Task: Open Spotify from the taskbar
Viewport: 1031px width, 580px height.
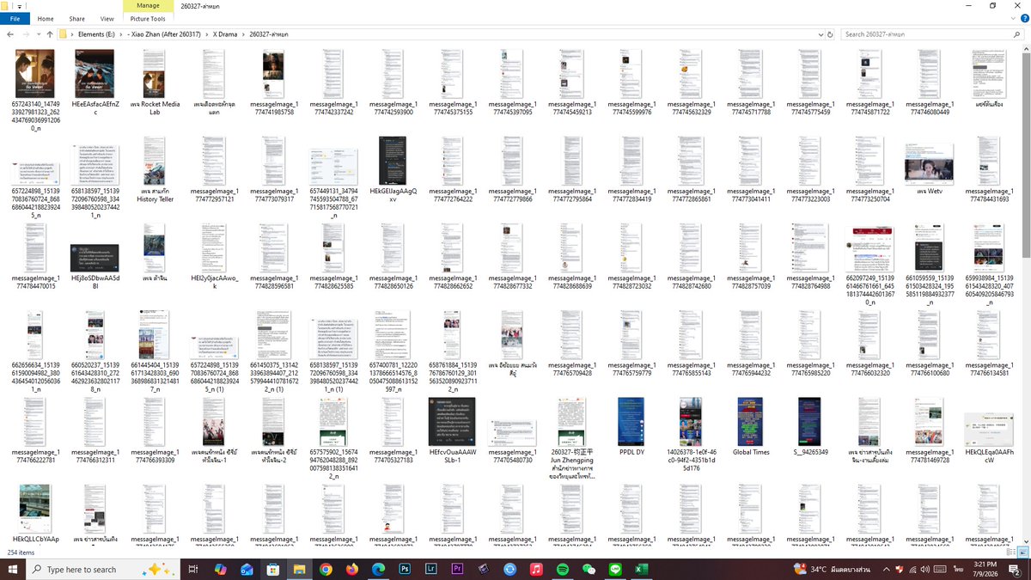Action: 563,569
